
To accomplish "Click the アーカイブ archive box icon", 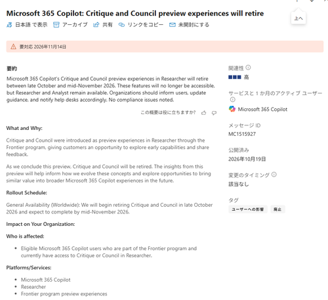I will point(56,25).
